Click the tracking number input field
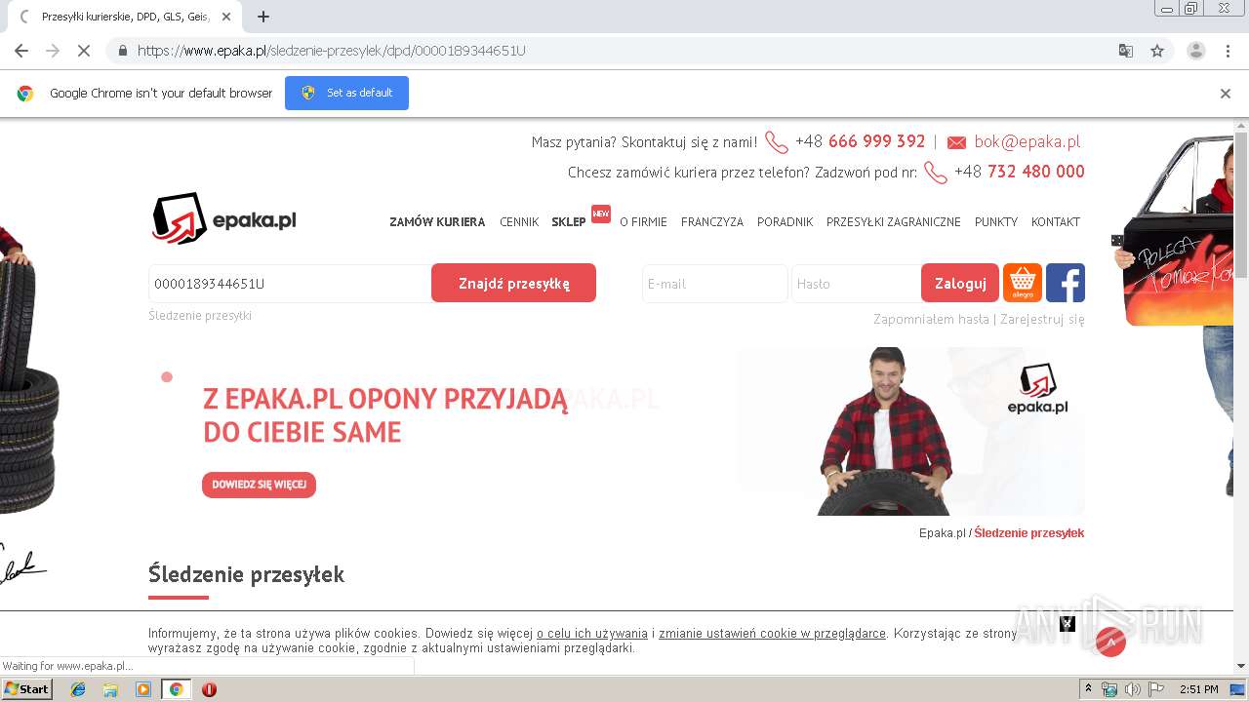 tap(290, 284)
